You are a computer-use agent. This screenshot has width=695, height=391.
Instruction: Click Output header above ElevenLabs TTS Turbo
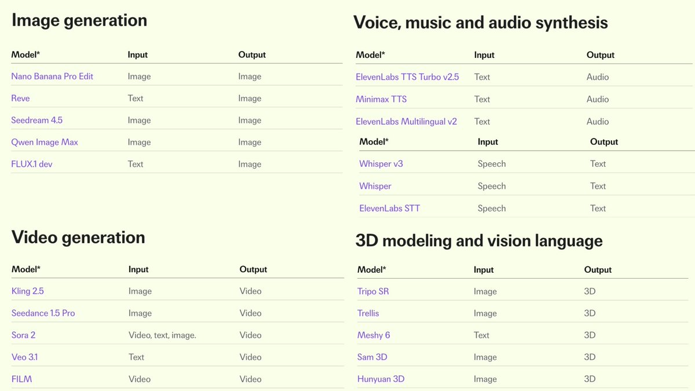click(x=601, y=56)
